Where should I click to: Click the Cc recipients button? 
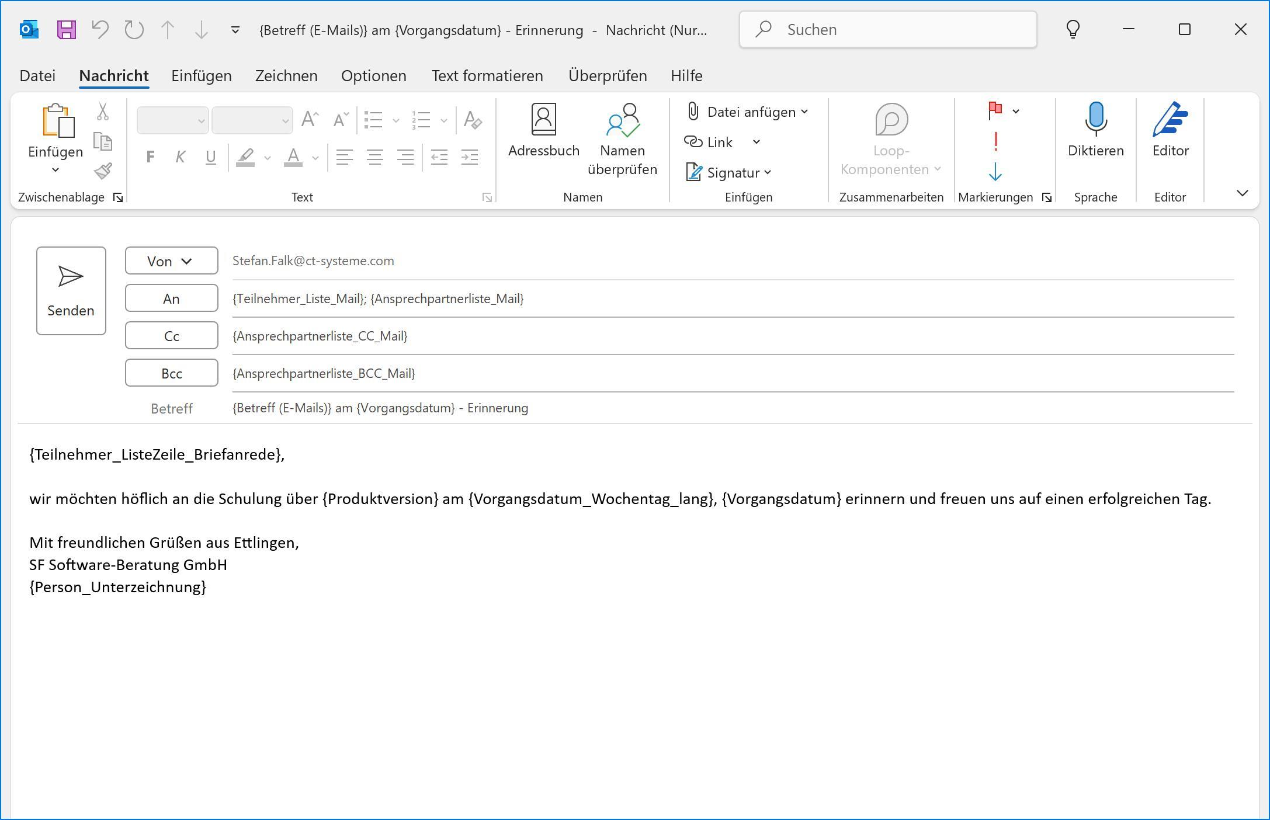(171, 336)
